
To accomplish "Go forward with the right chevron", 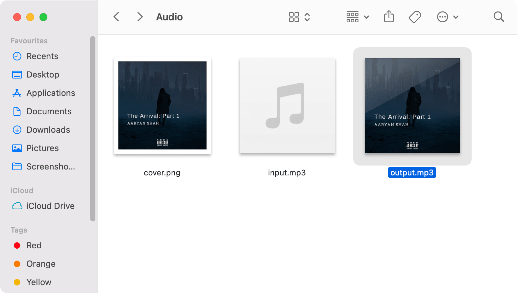I will [140, 17].
